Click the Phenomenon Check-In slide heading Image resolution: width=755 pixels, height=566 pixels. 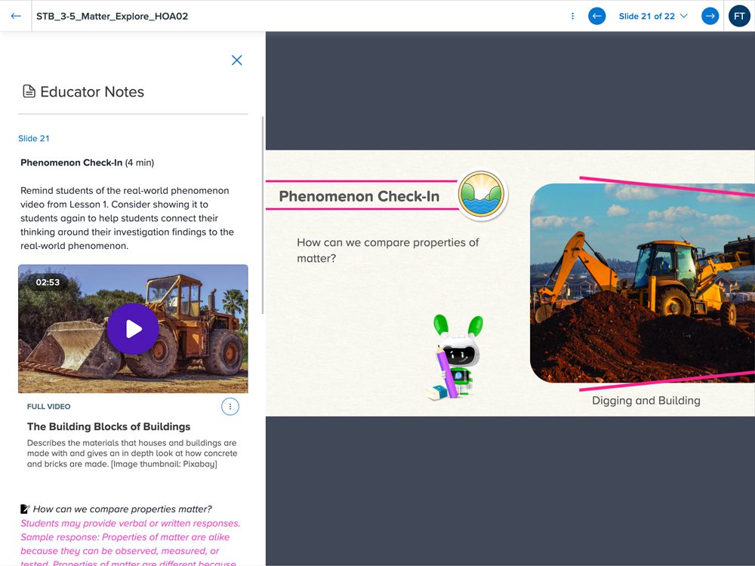(359, 196)
